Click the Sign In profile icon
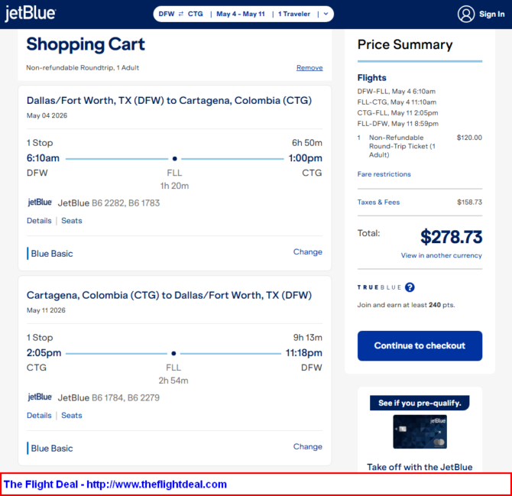 pyautogui.click(x=466, y=14)
